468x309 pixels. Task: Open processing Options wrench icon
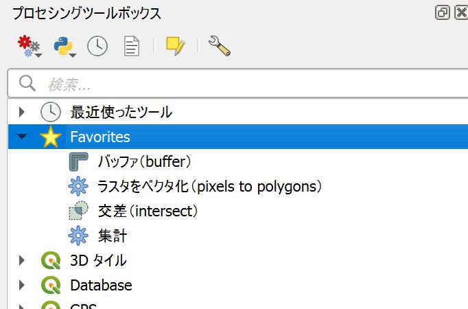220,46
